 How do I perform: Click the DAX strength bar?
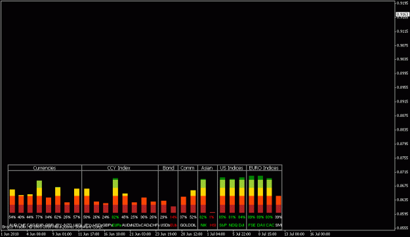click(260, 194)
